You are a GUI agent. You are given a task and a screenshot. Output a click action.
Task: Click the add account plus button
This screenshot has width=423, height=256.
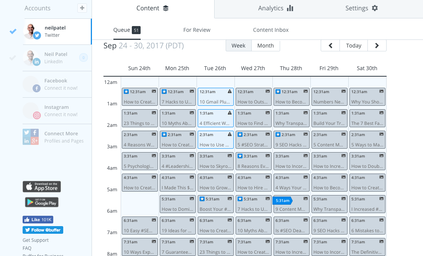click(82, 8)
